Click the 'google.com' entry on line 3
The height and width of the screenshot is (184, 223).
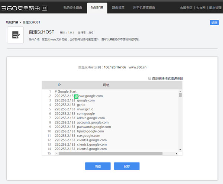pos(86,100)
